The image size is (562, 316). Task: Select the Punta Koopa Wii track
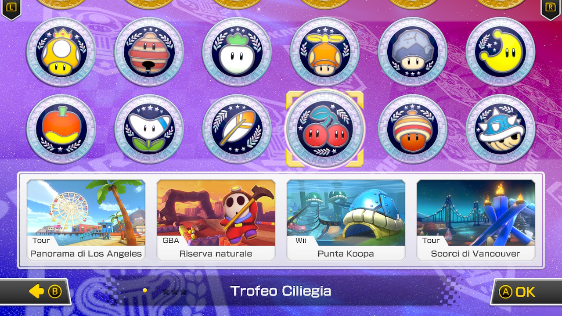[346, 220]
